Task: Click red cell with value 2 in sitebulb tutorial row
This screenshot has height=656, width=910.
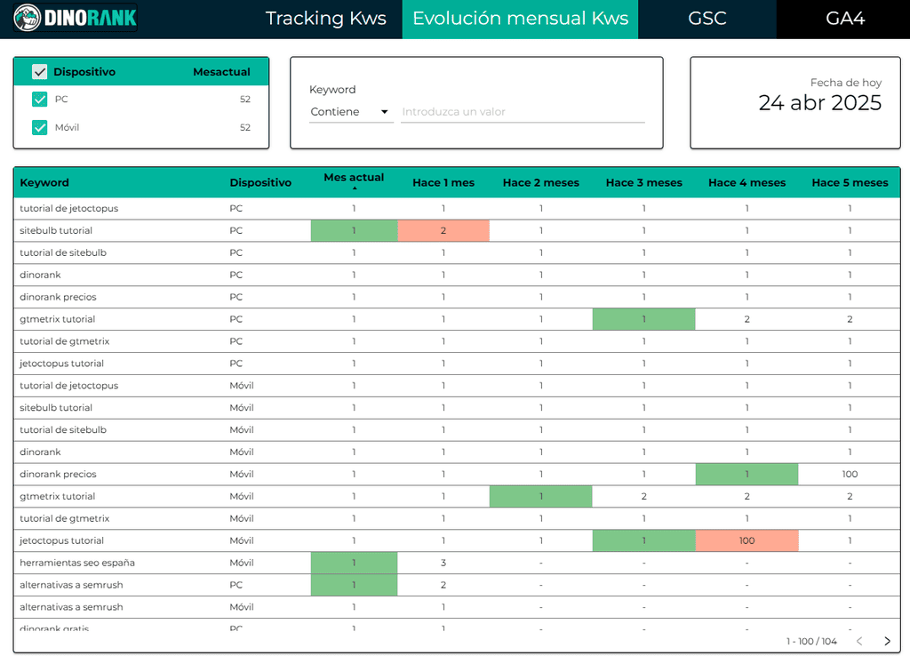Action: pyautogui.click(x=443, y=230)
